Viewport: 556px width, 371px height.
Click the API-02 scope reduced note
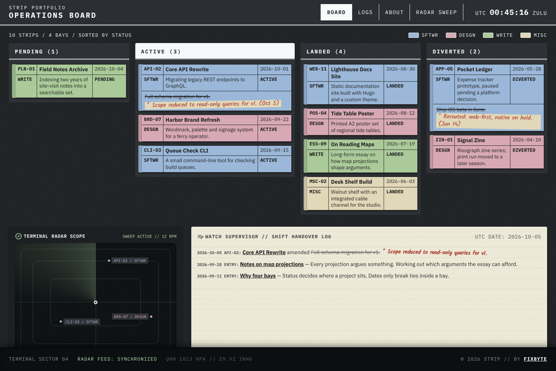[x=213, y=104]
